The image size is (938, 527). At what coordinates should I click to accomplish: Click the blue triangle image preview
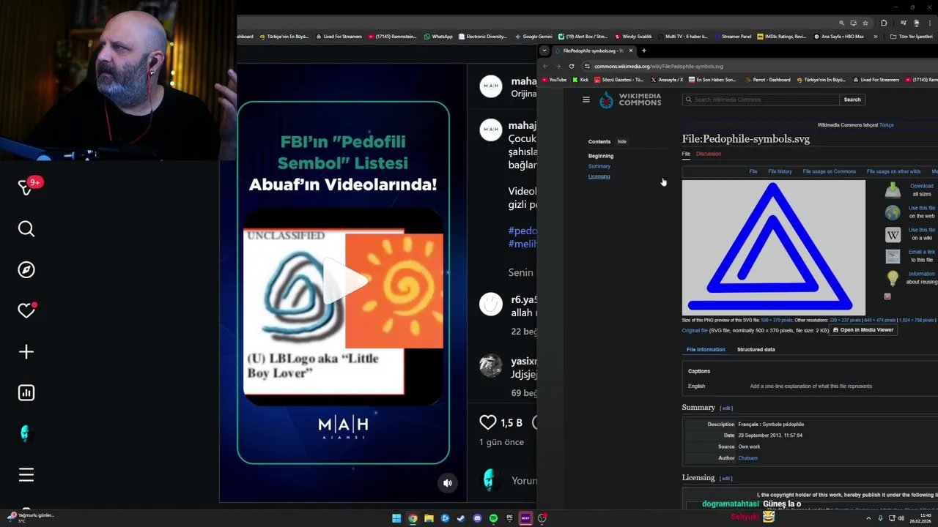tap(774, 247)
